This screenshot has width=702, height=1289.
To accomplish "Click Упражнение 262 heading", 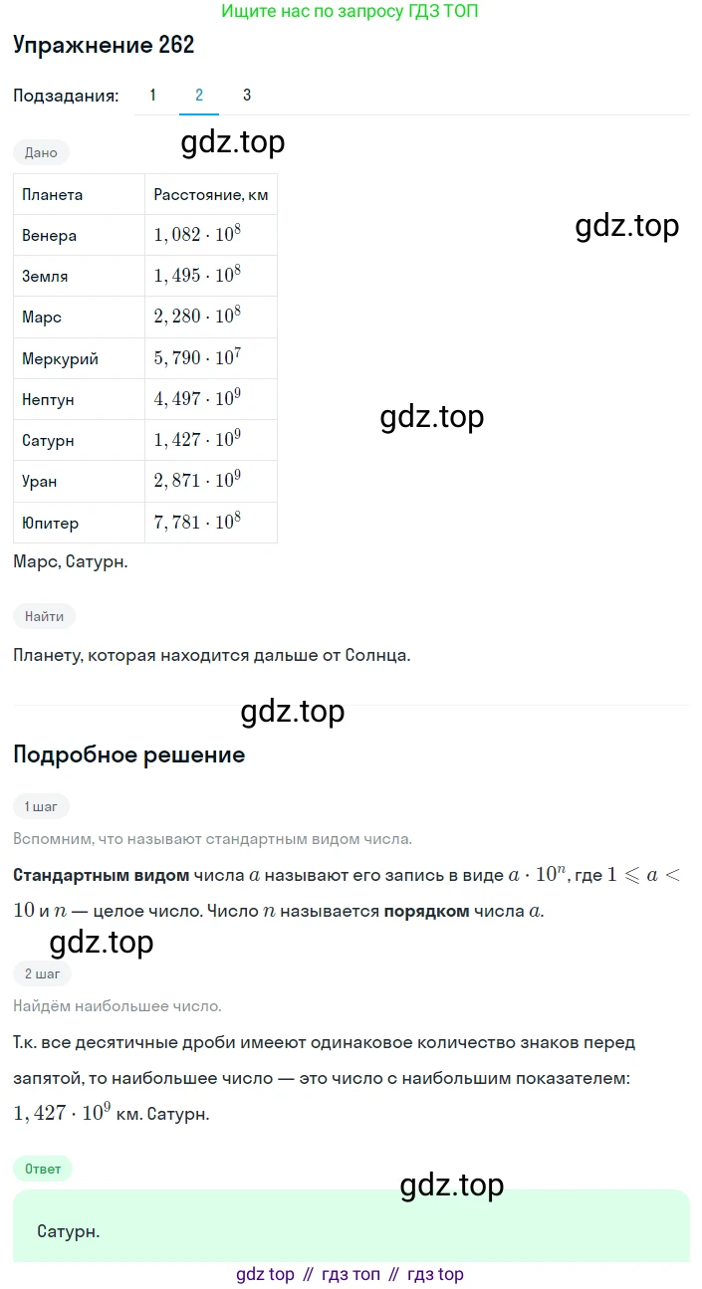I will pos(104,45).
